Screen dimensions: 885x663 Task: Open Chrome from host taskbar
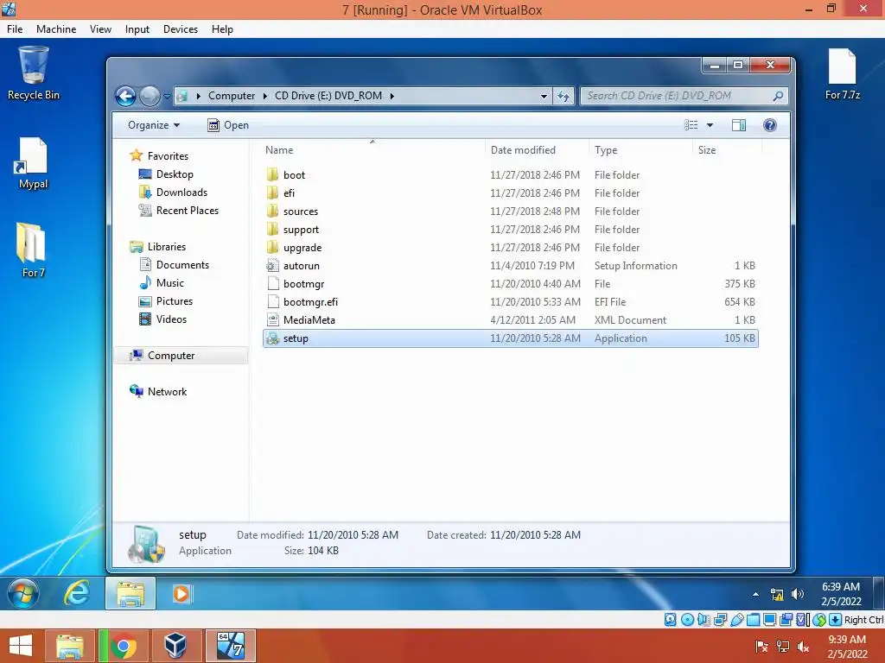click(123, 646)
